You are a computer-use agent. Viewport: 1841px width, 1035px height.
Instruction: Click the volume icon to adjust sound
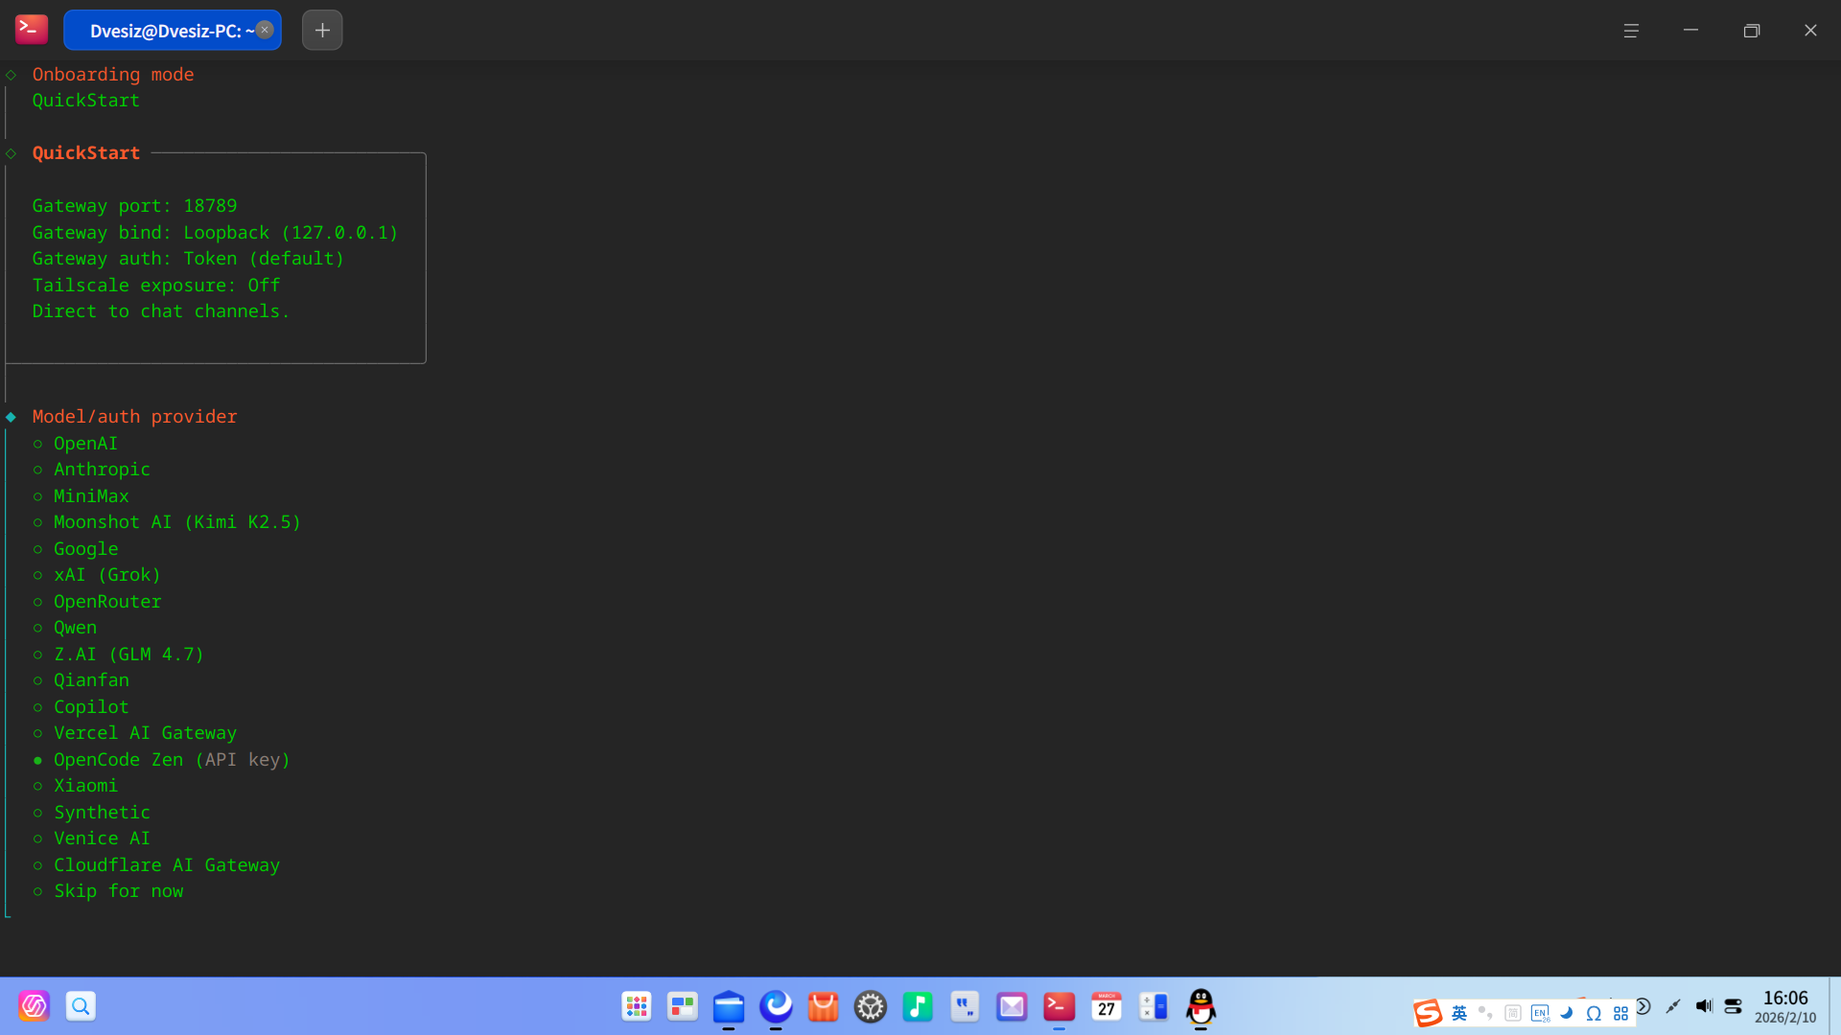click(1705, 1006)
